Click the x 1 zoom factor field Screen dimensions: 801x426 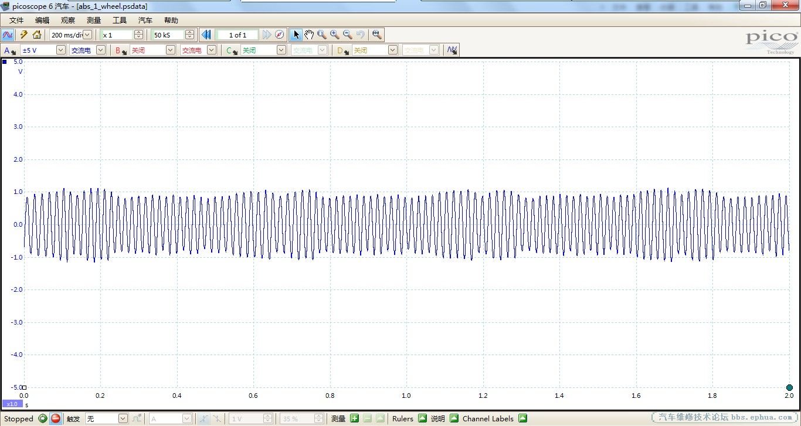click(117, 35)
